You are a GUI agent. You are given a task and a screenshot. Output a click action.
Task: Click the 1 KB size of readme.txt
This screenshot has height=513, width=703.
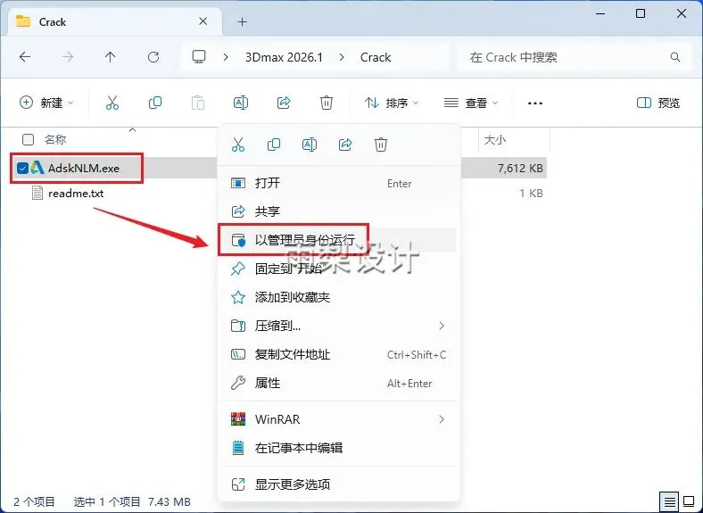[531, 194]
